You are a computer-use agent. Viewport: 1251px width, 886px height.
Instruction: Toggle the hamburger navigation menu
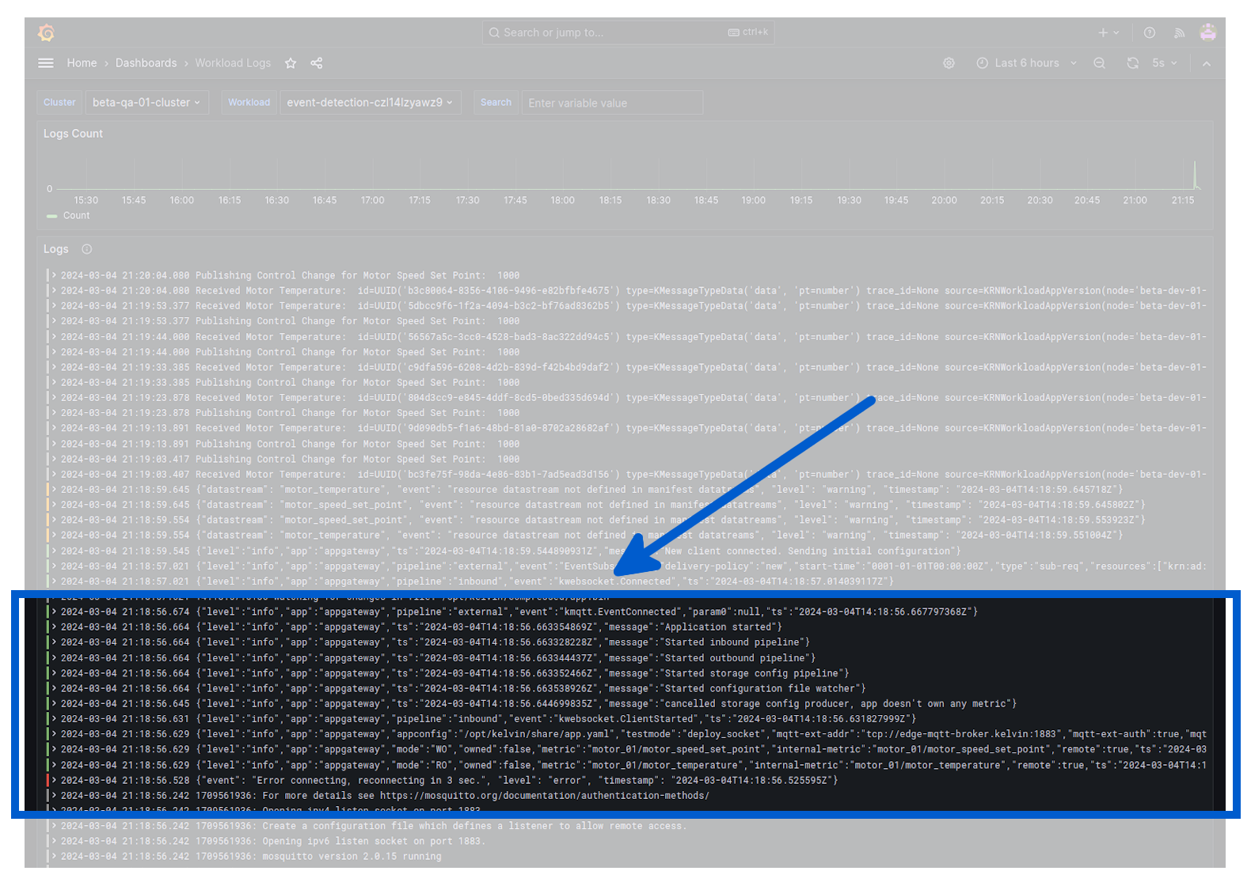coord(46,63)
